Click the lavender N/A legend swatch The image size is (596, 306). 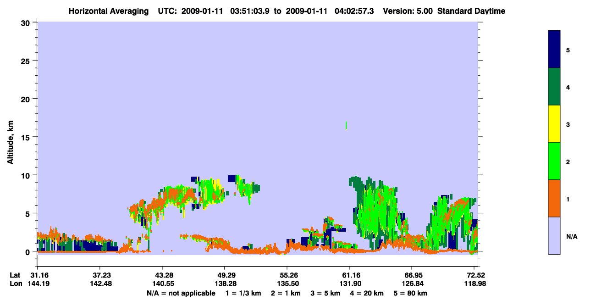554,235
